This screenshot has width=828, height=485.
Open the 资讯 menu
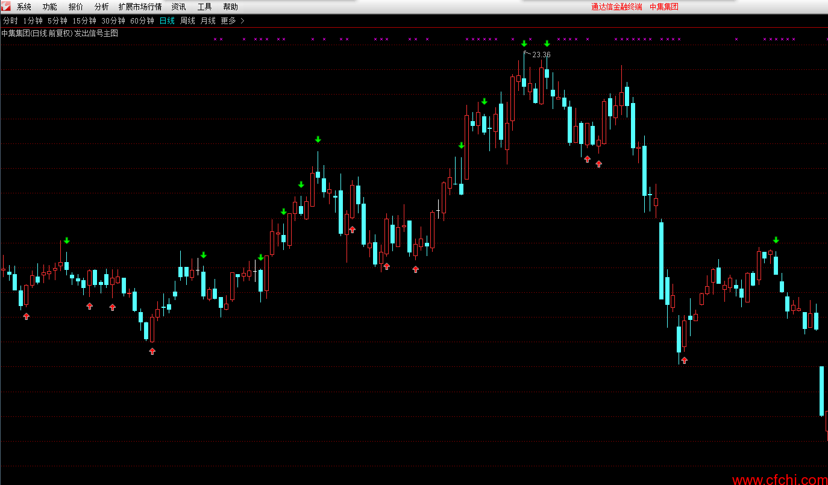(x=178, y=7)
